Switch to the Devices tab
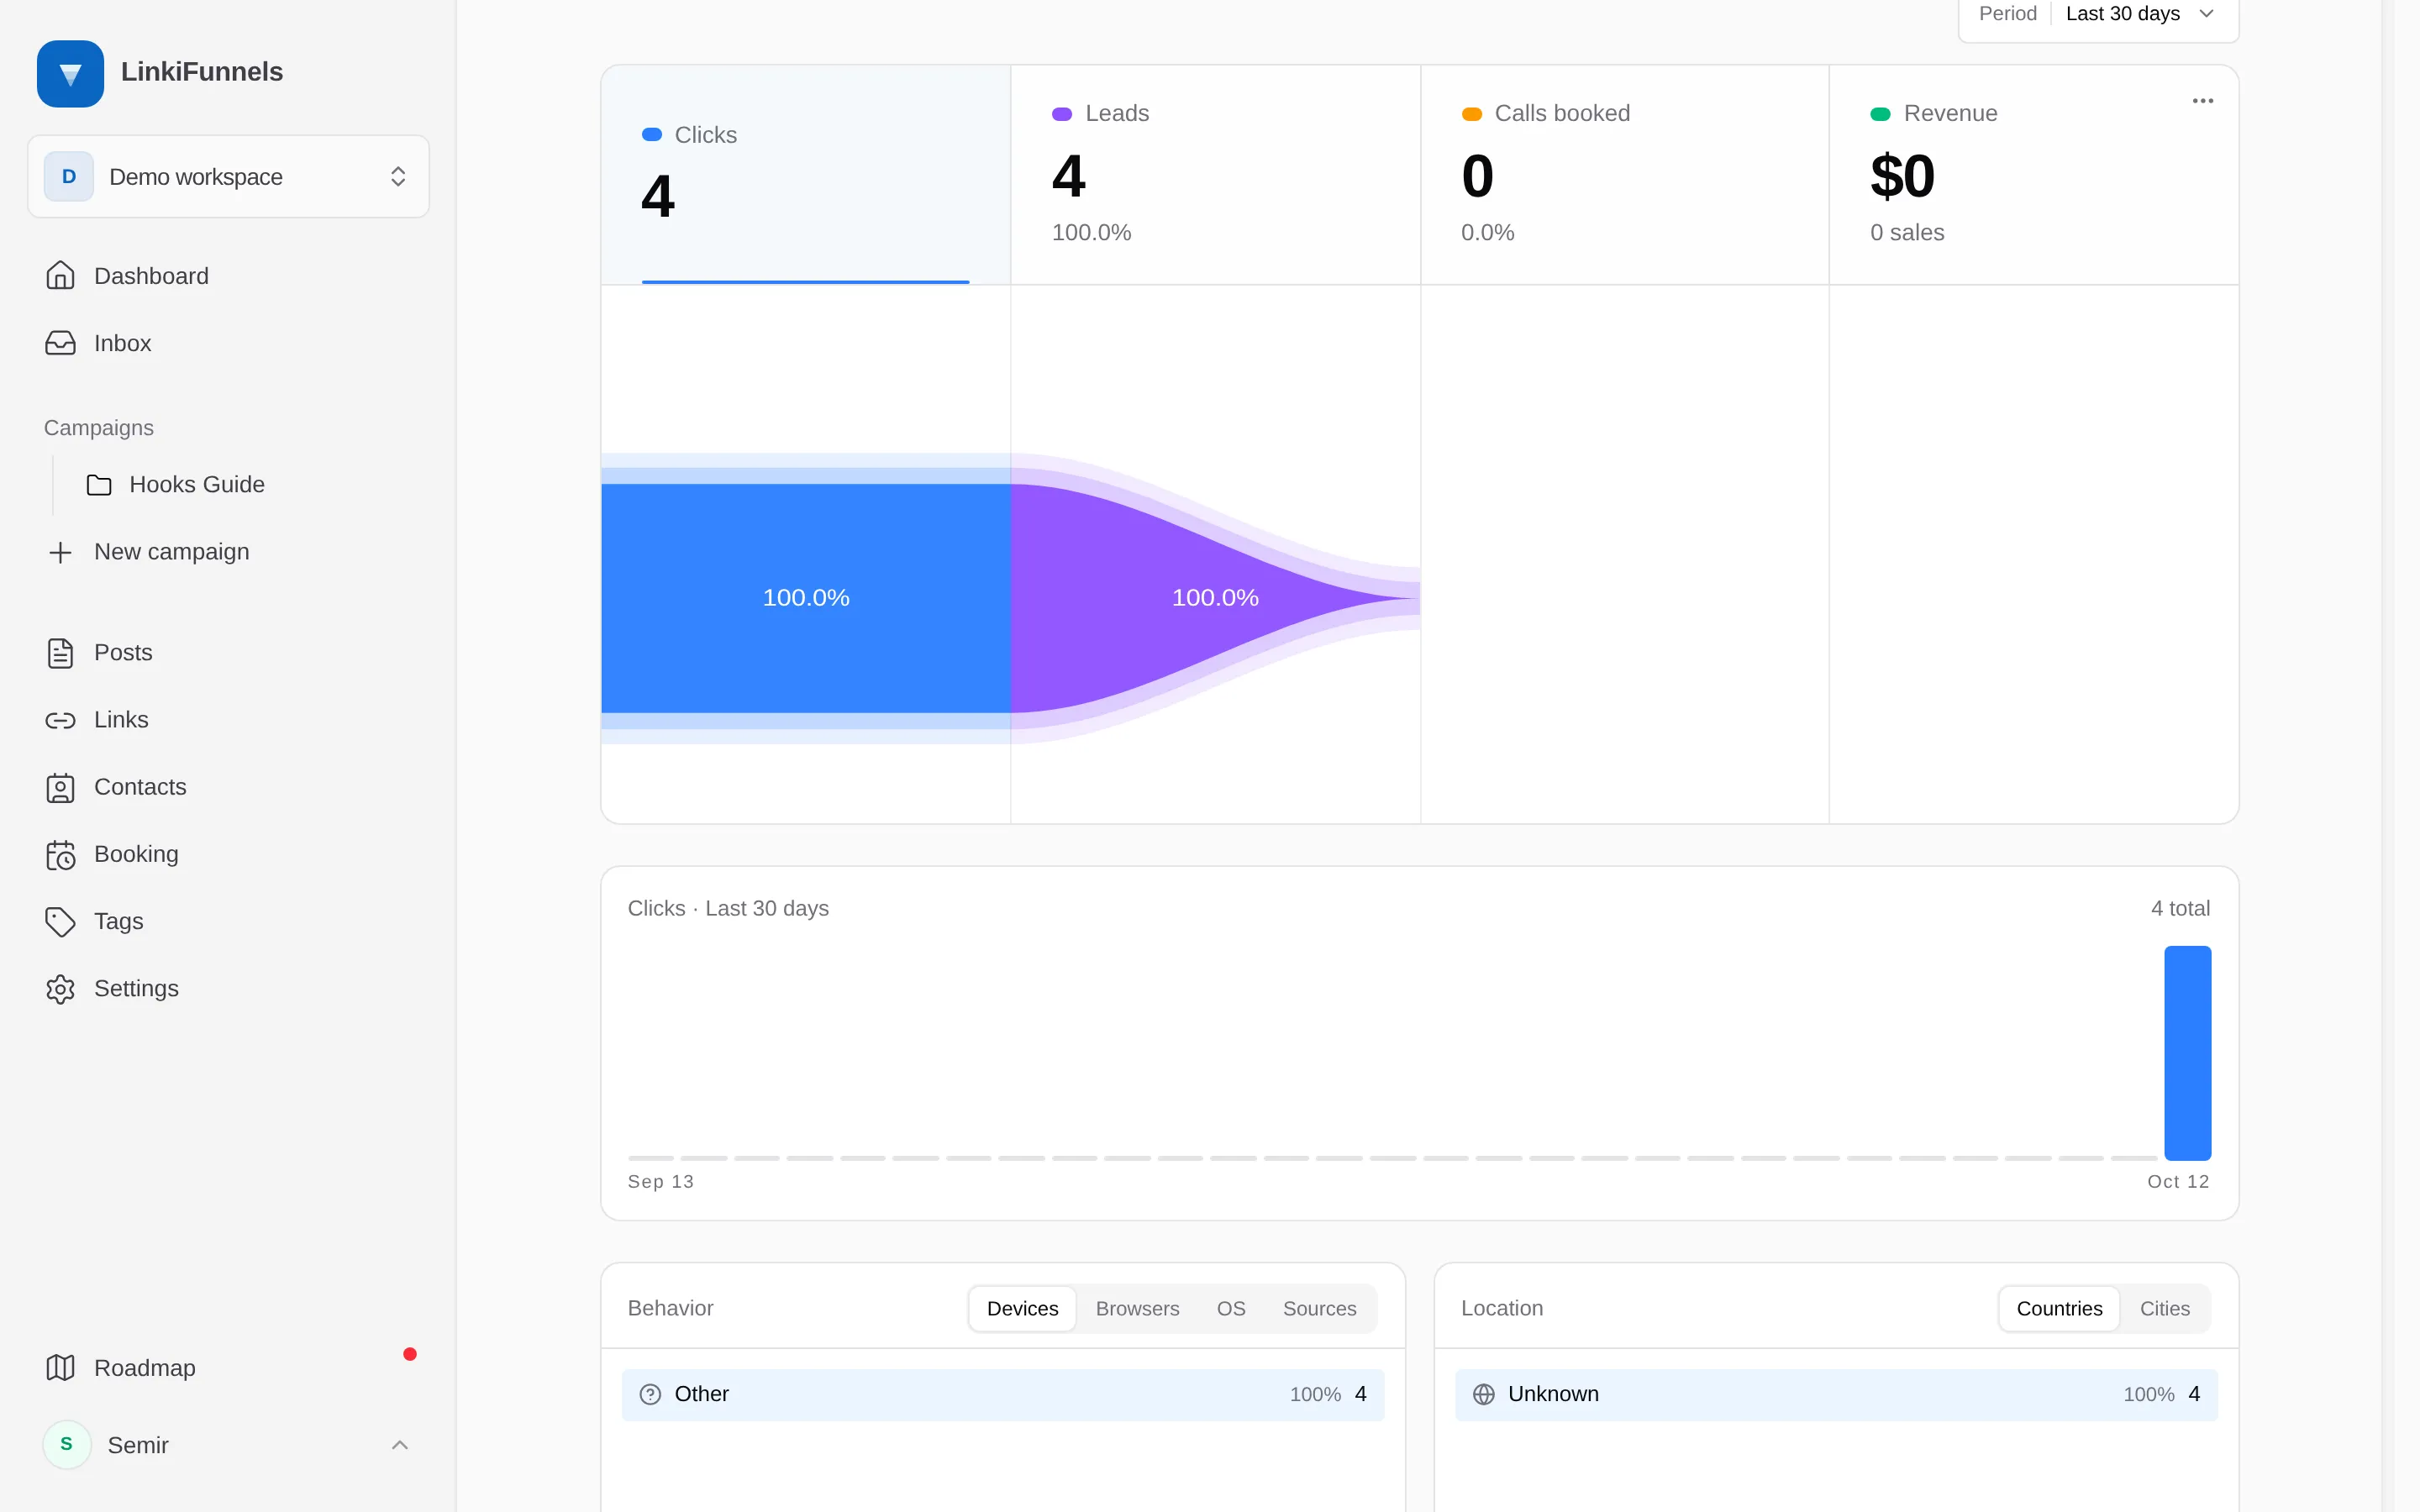 (1022, 1308)
